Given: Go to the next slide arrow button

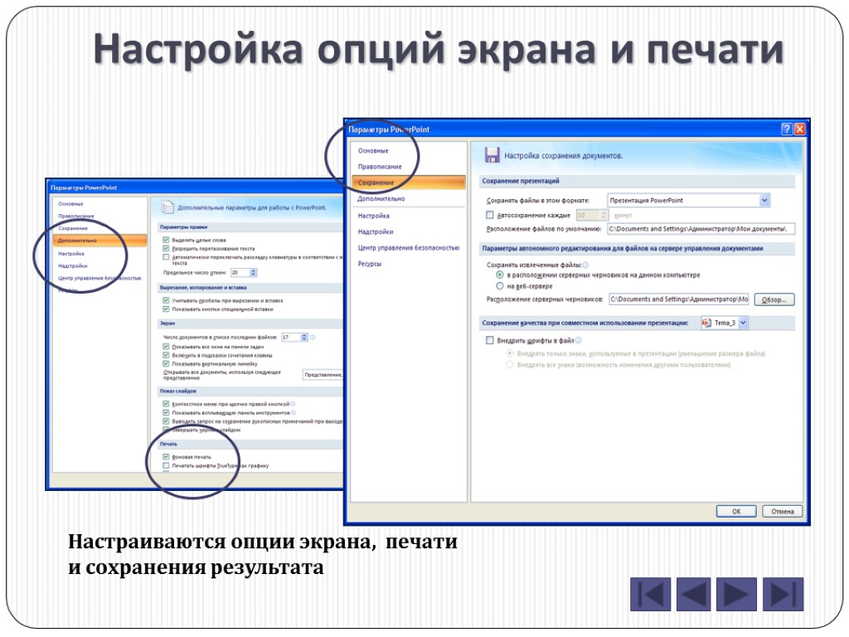Looking at the screenshot, I should [x=736, y=594].
